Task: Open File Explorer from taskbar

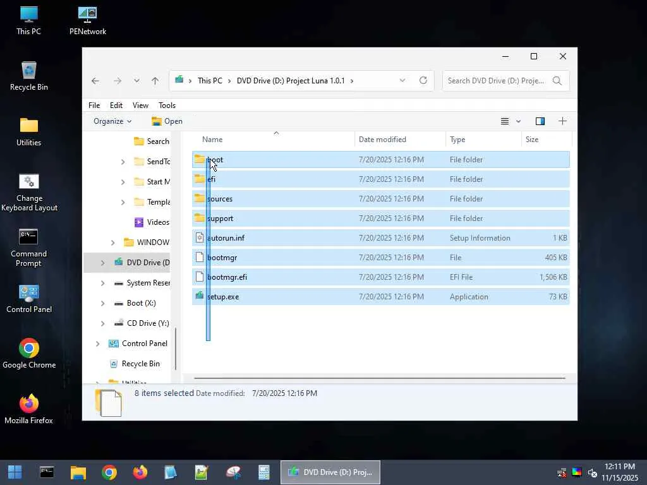Action: [x=78, y=472]
